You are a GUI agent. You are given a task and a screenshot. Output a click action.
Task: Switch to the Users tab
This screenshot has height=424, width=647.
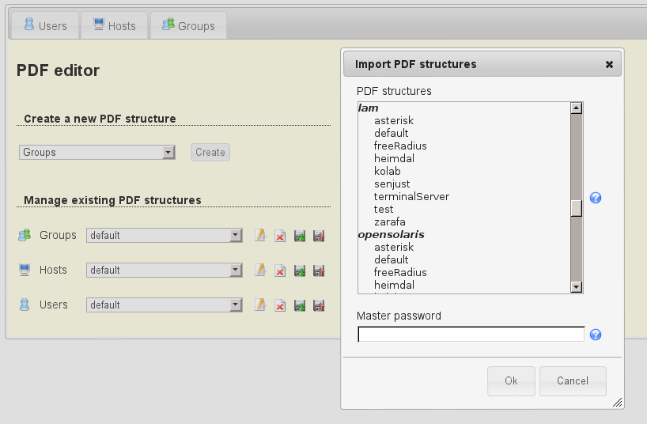point(45,25)
